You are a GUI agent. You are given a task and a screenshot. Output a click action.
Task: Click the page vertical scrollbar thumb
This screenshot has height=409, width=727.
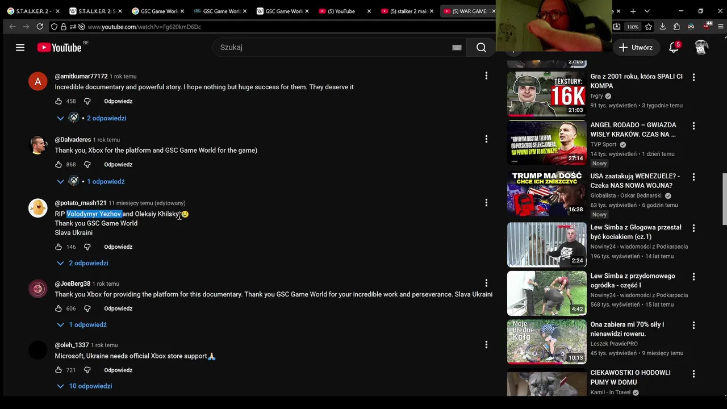pyautogui.click(x=724, y=199)
